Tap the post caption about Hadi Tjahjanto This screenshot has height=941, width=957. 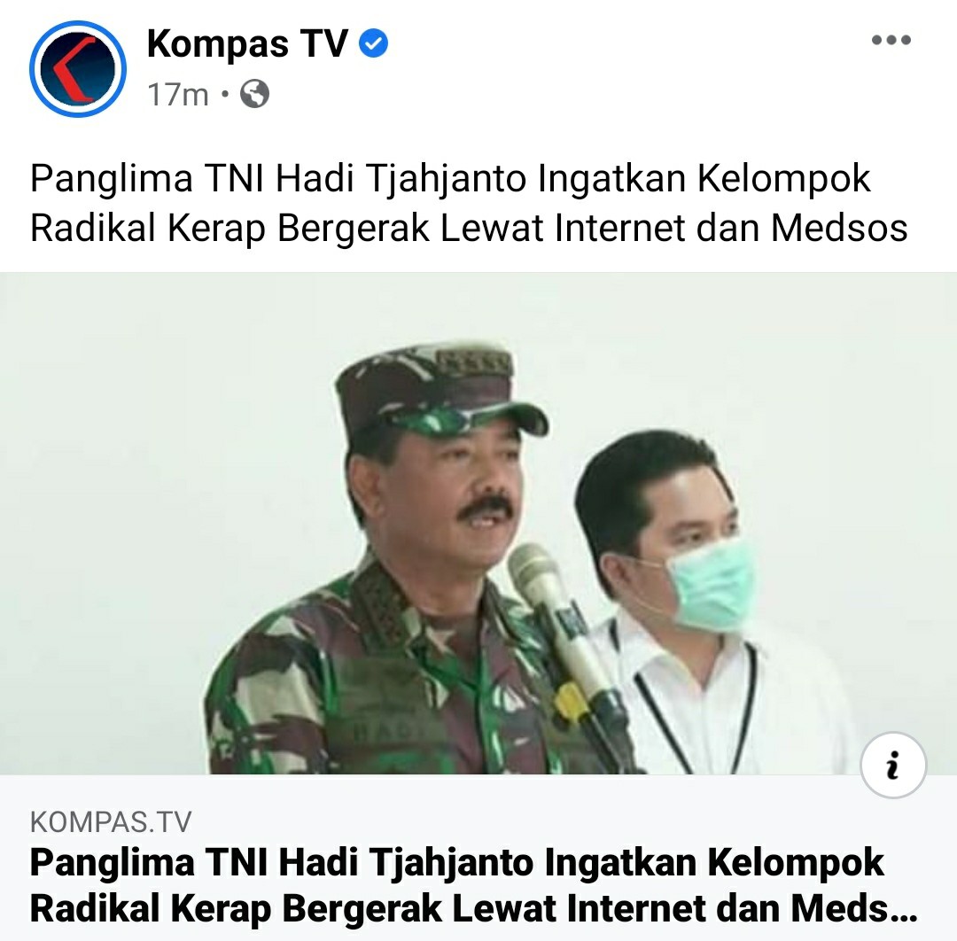pos(469,203)
